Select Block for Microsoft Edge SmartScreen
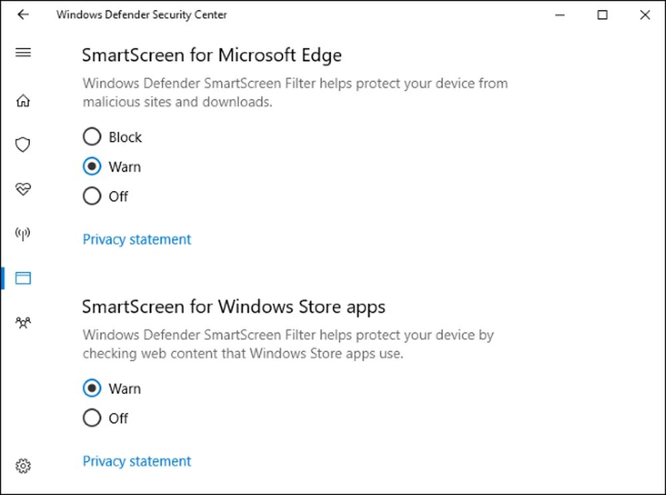Viewport: 666px width, 495px height. click(x=92, y=137)
